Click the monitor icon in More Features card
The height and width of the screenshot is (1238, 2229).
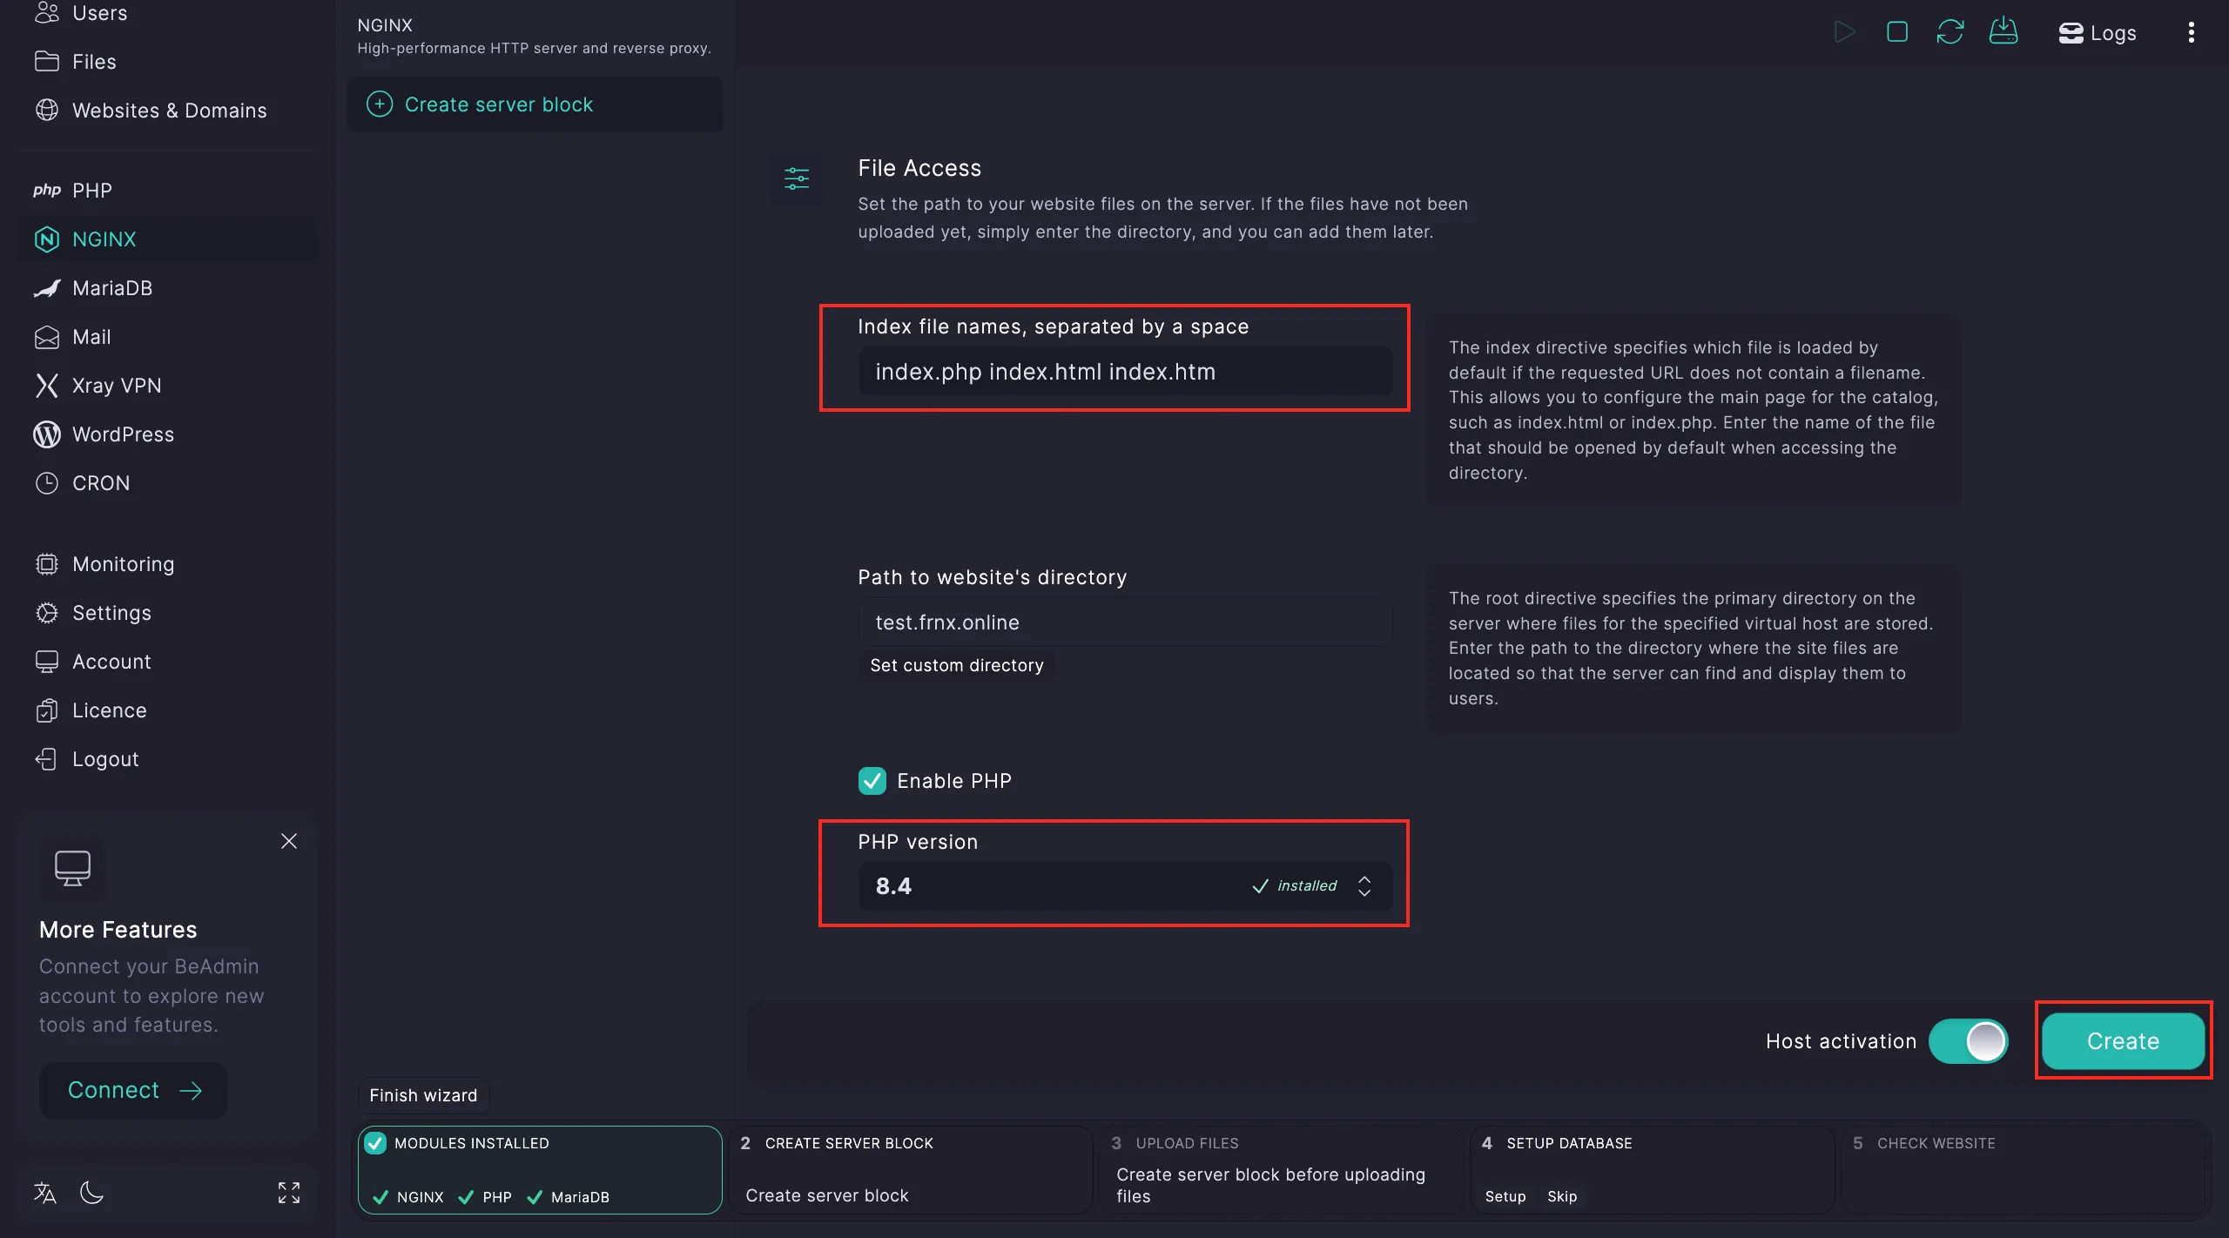[72, 868]
